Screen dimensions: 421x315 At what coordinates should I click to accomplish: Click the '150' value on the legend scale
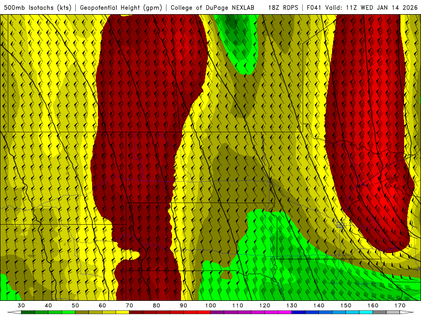point(346,306)
